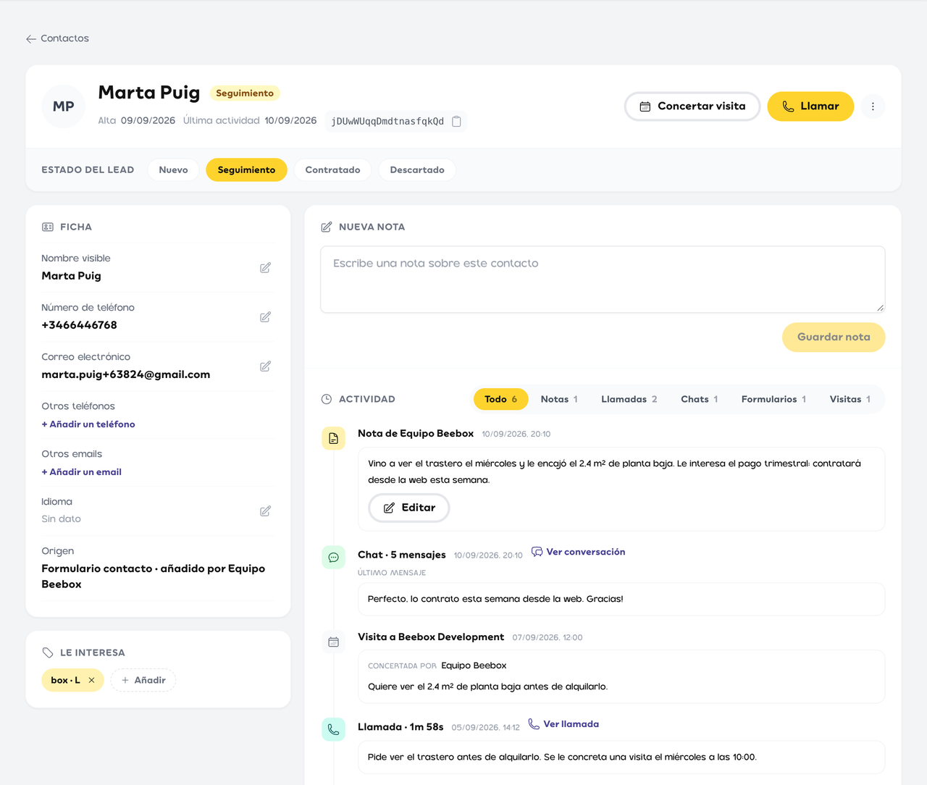
Task: Click the Concertar visita button
Action: point(692,106)
